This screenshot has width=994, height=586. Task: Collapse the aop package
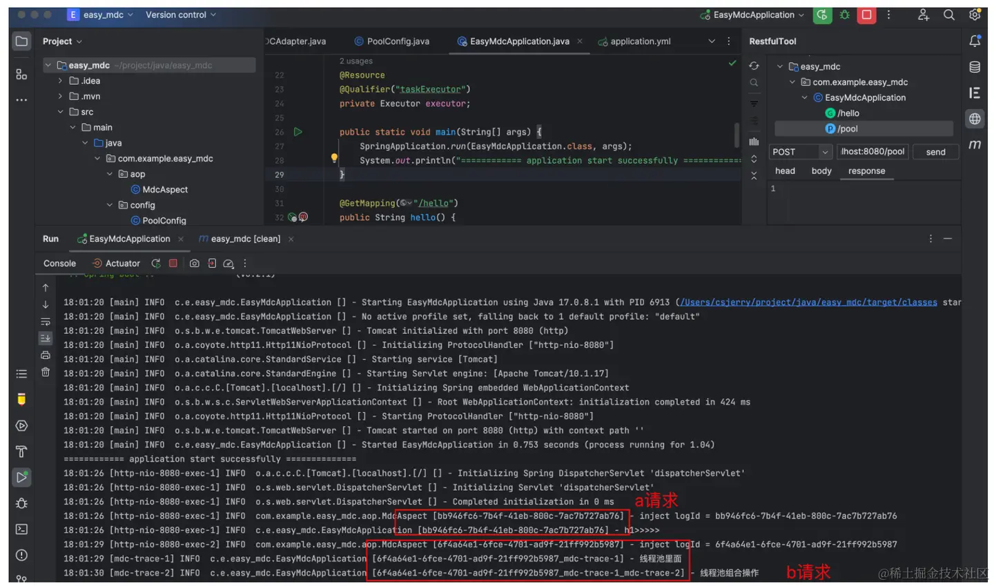coord(110,174)
